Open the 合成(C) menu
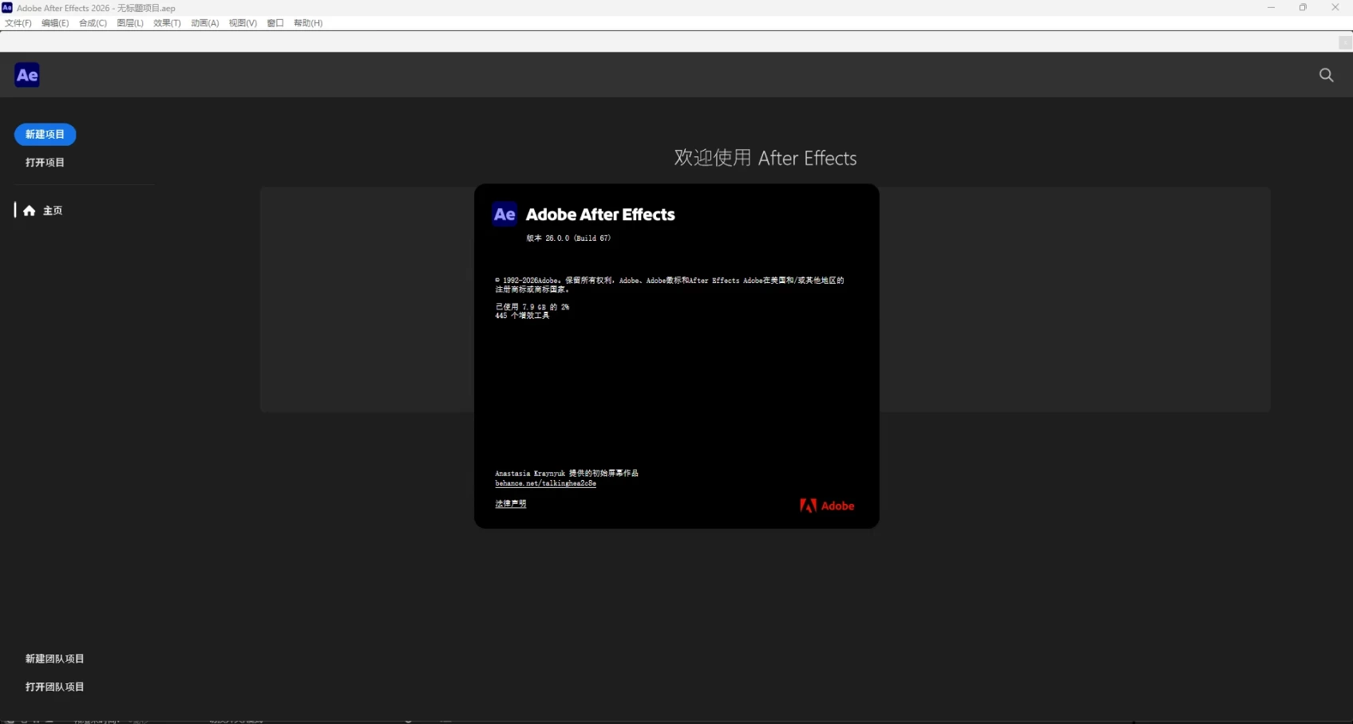Viewport: 1353px width, 724px height. point(93,23)
